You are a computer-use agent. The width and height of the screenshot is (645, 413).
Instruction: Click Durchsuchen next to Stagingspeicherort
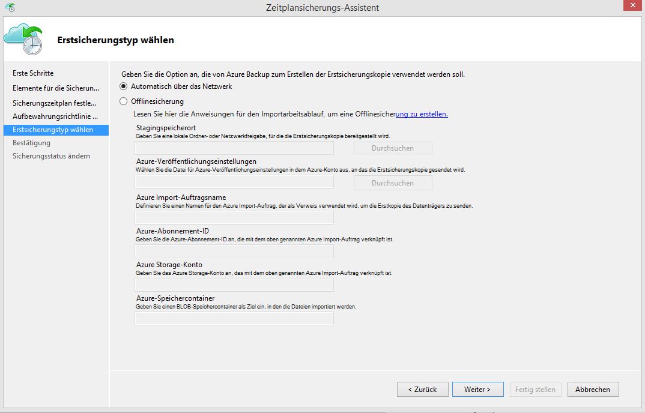coord(392,148)
